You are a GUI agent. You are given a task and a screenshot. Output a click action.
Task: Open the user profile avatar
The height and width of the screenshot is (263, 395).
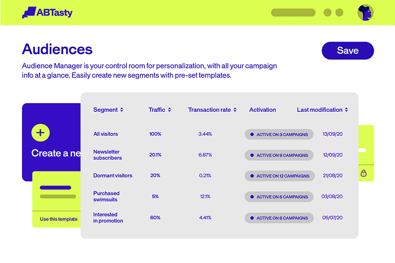(365, 13)
